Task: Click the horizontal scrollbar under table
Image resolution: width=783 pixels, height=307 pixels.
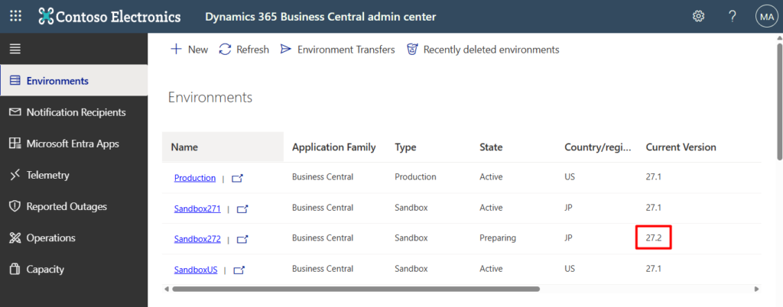Action: 356,289
